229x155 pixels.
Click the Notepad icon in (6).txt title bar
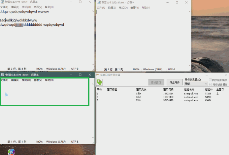(99, 2)
